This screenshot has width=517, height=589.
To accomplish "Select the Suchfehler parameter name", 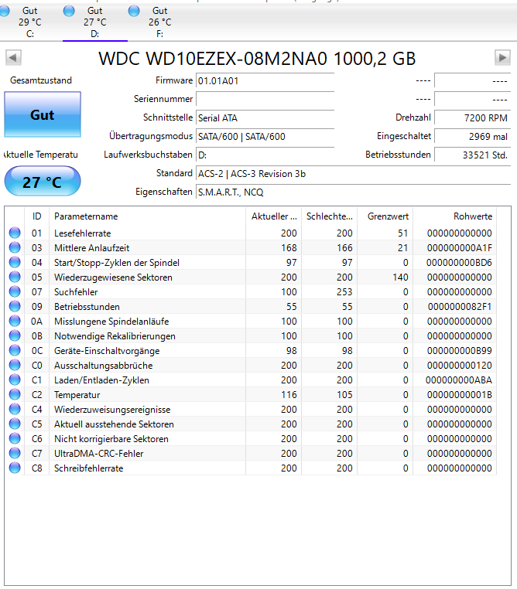I will [x=76, y=292].
